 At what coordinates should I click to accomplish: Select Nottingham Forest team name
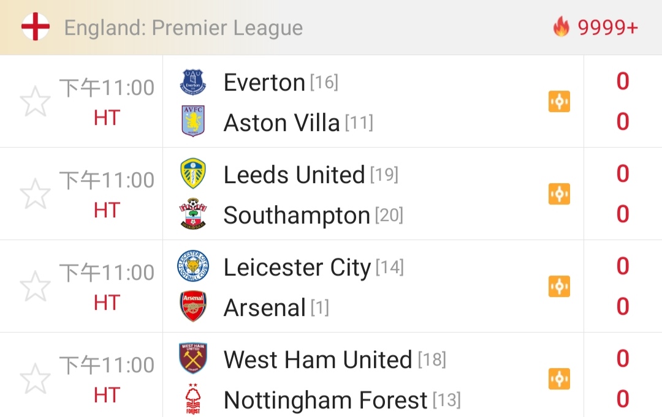(x=325, y=400)
